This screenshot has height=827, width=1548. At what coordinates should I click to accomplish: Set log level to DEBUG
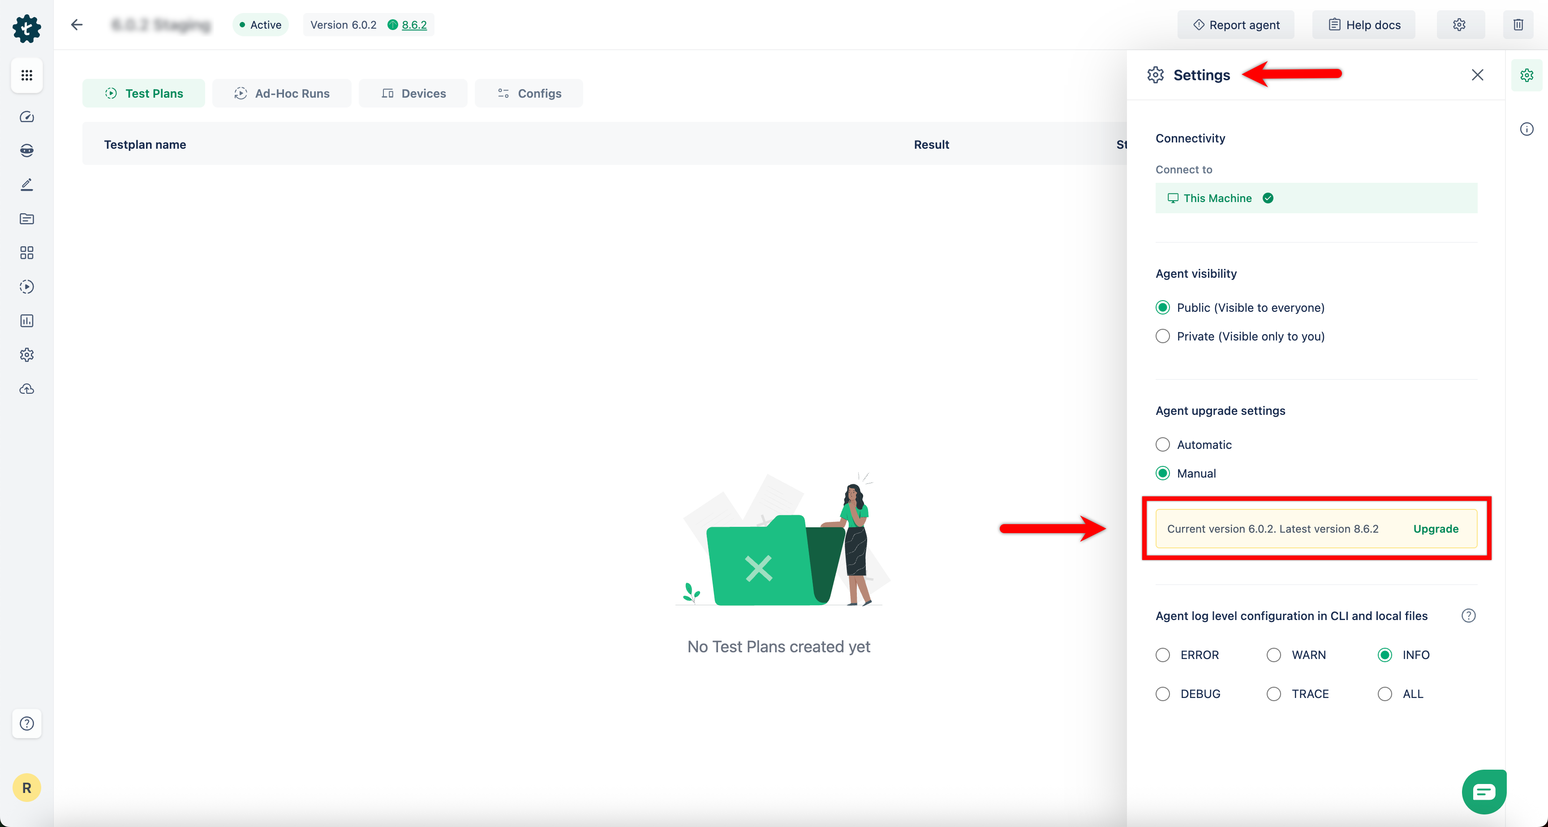coord(1163,693)
